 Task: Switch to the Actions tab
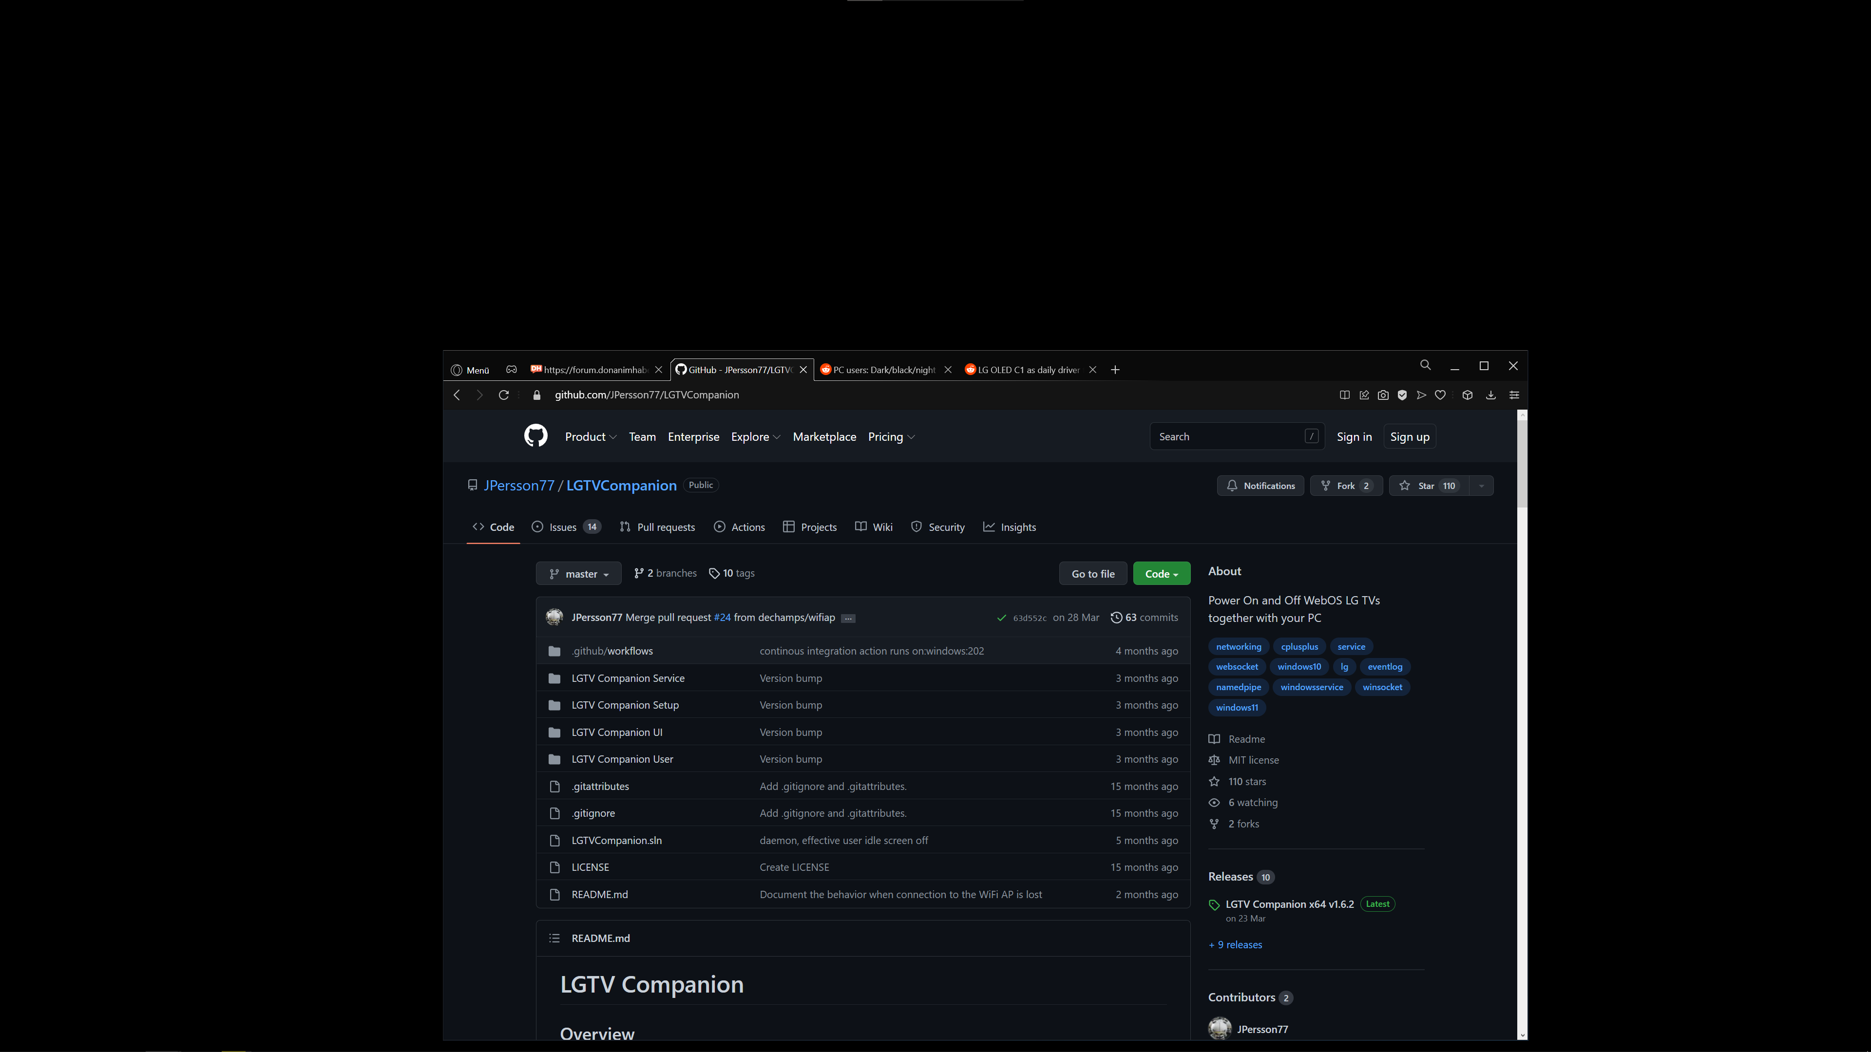click(740, 527)
